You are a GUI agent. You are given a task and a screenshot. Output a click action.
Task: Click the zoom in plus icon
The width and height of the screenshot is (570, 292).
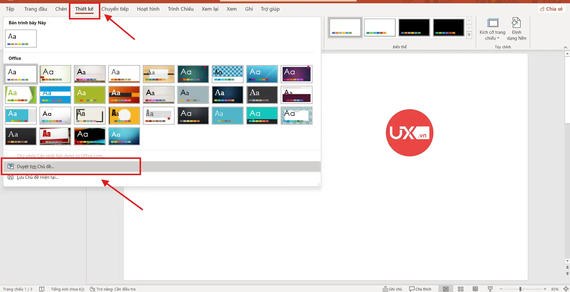pyautogui.click(x=545, y=289)
